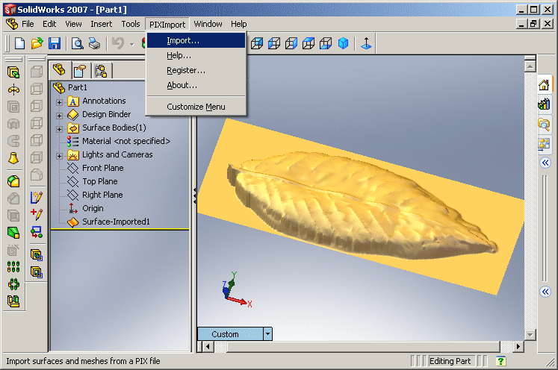Screen dimensions: 558x370
Task: Select Part1 root node in the tree
Action: click(78, 87)
